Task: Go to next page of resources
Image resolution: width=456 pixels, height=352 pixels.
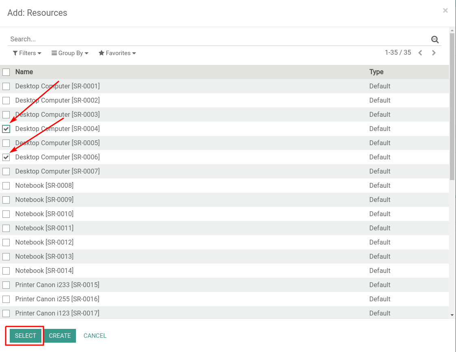Action: [x=434, y=53]
